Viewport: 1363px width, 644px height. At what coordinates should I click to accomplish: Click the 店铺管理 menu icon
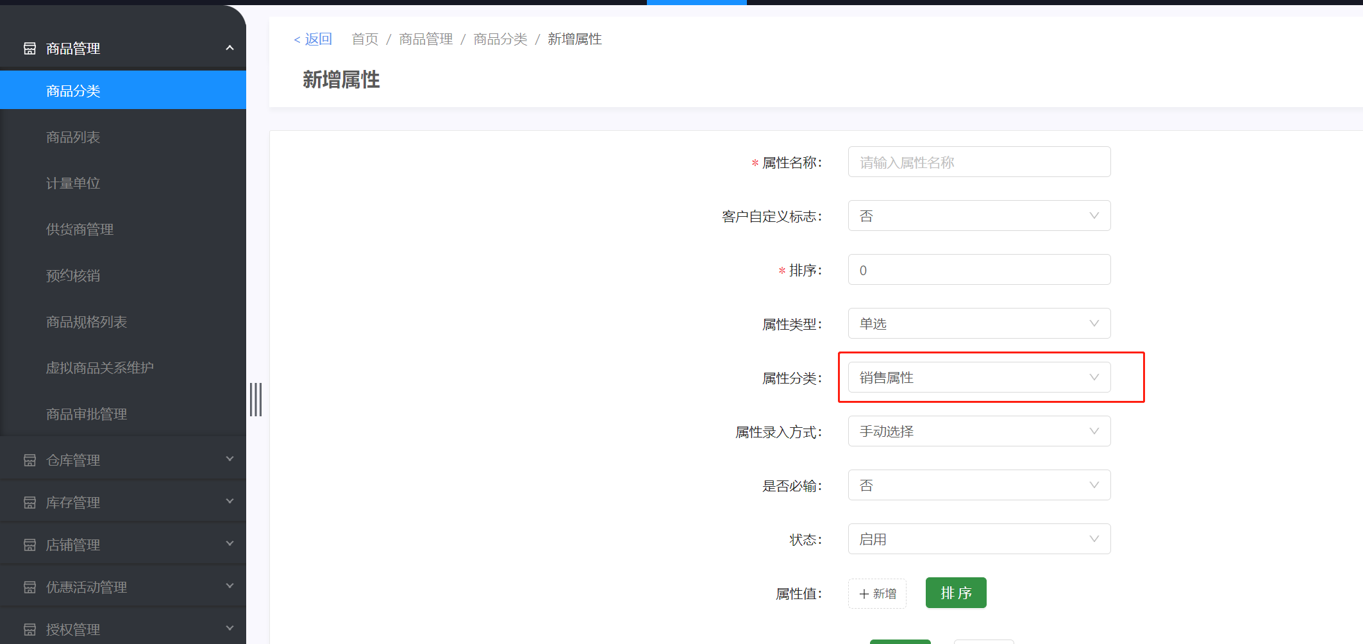coord(29,545)
